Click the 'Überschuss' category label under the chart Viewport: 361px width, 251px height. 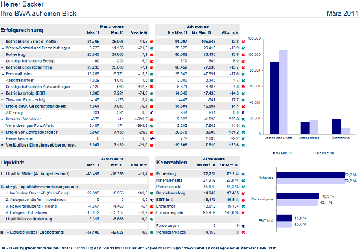click(x=341, y=138)
